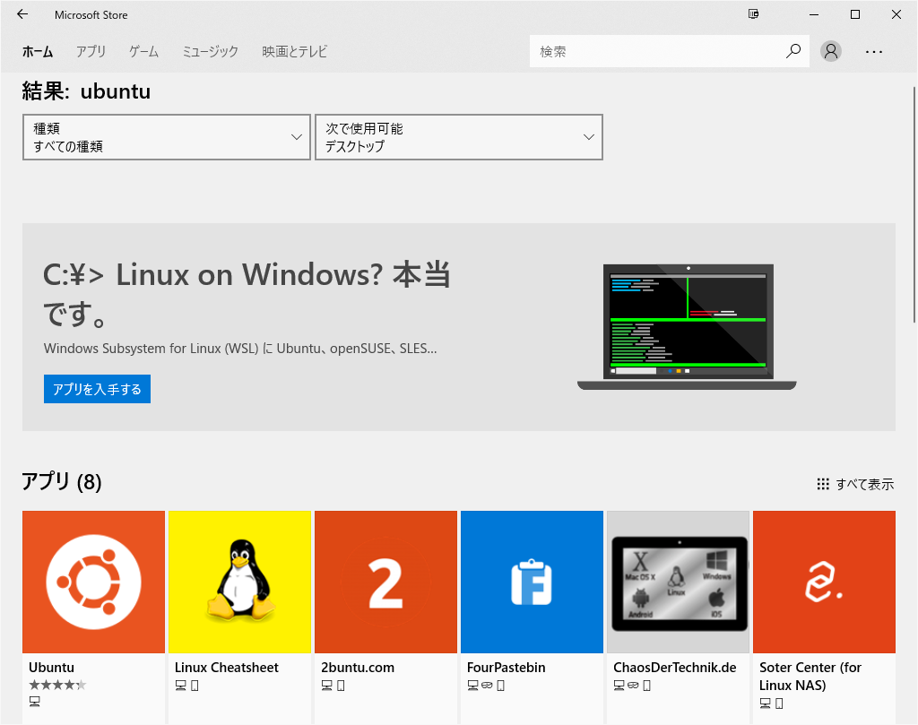Screen dimensions: 918x725
Task: Click the HoloLens icon under FourPastebin
Action: tap(487, 686)
